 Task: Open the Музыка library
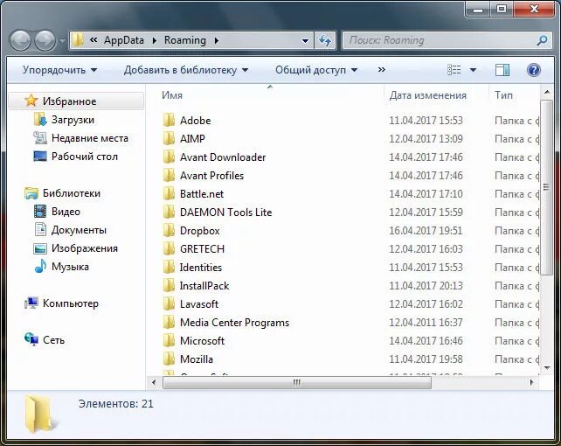tap(70, 267)
